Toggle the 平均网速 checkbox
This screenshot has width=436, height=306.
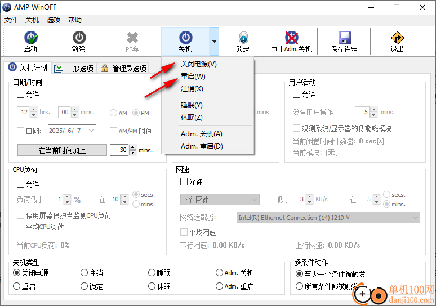(x=184, y=232)
